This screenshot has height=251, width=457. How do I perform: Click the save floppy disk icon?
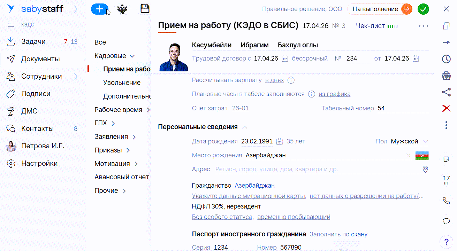click(145, 9)
